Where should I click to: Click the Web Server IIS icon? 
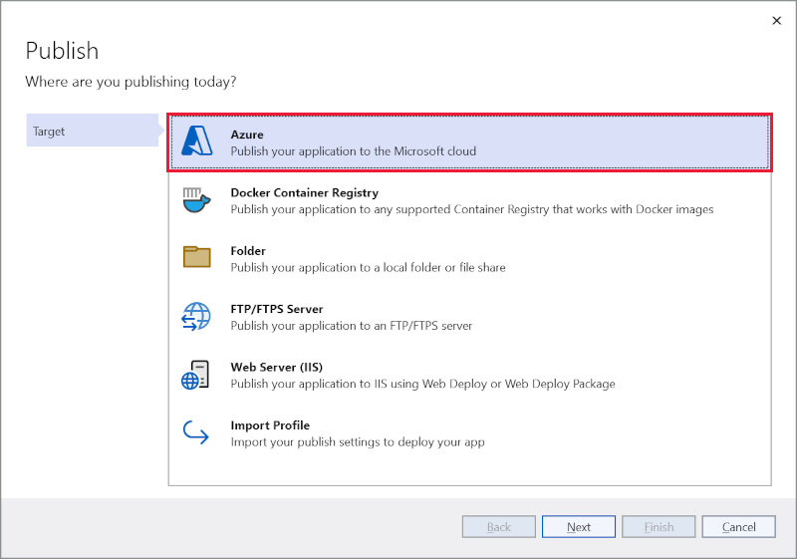click(x=195, y=375)
